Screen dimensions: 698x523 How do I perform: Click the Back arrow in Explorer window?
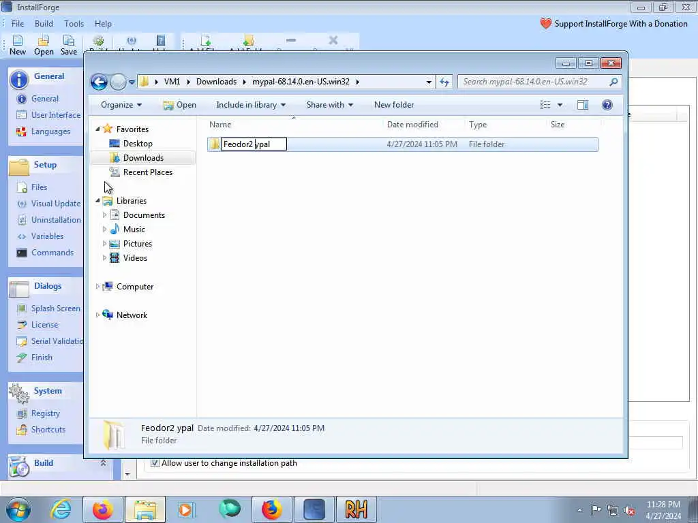(100, 82)
